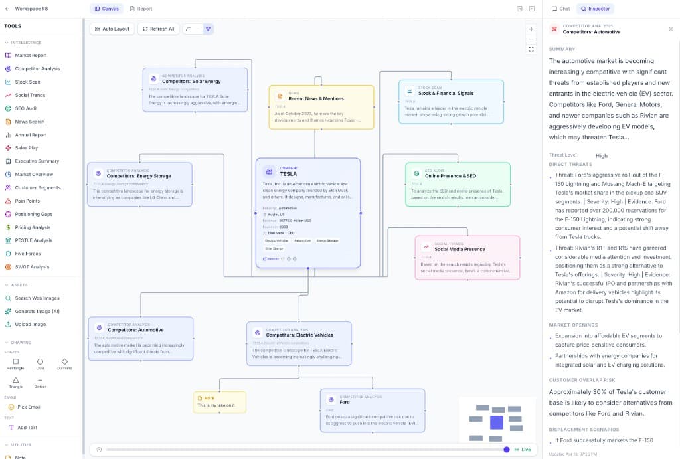Click the timeline slider handle
Viewport: 680px width, 459px height.
(507, 450)
